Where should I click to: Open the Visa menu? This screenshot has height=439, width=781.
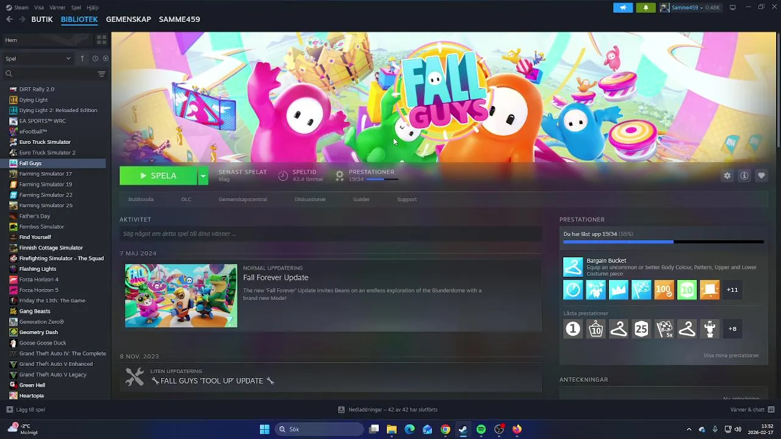tap(39, 7)
